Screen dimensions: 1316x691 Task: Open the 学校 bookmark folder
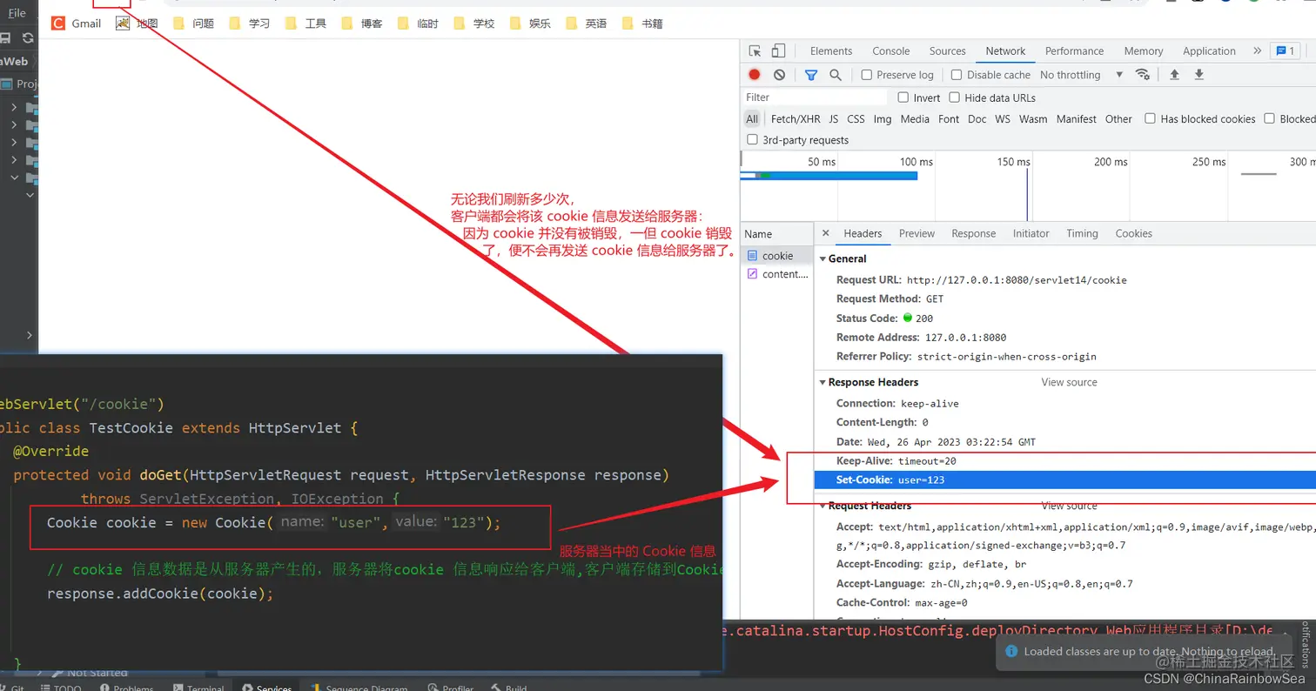(x=473, y=23)
